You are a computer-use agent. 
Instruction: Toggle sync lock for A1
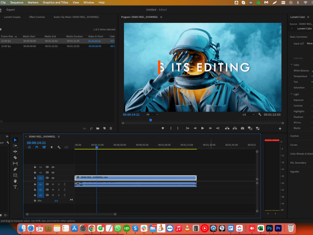[47, 184]
